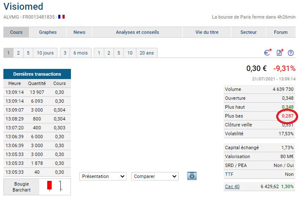
Task: Click the Plus bas value 0,287
Action: tap(288, 116)
